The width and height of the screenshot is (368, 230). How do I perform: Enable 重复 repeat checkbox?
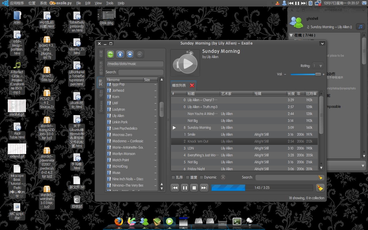pos(188,177)
